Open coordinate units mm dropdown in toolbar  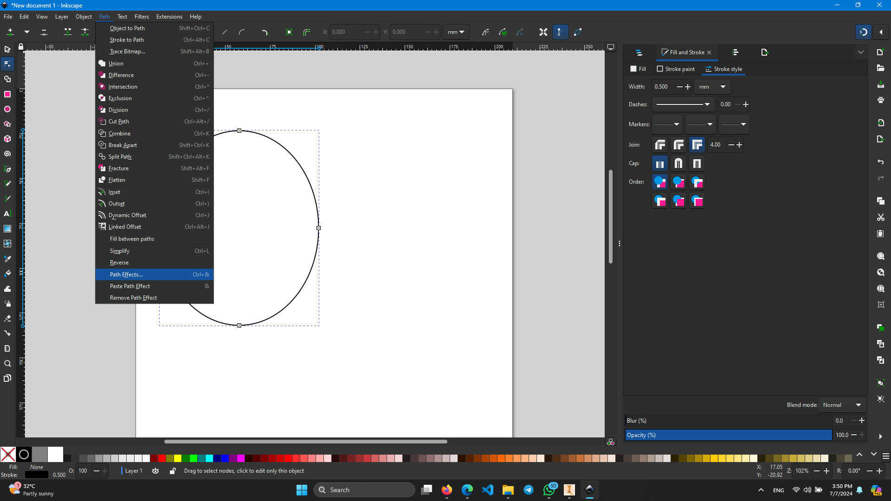pos(456,32)
